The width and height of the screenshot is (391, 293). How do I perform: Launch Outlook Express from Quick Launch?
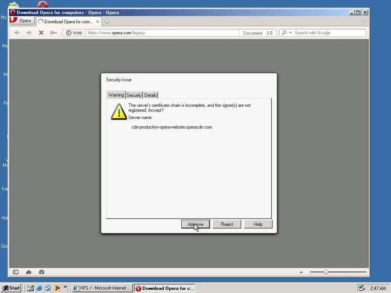click(x=48, y=288)
